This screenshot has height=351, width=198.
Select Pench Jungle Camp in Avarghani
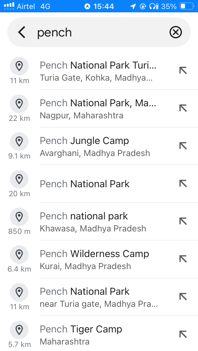(99, 146)
